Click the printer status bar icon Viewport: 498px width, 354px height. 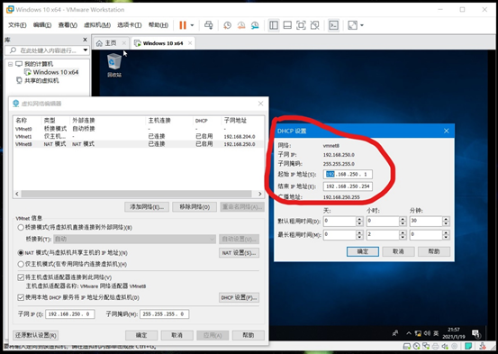(436, 346)
